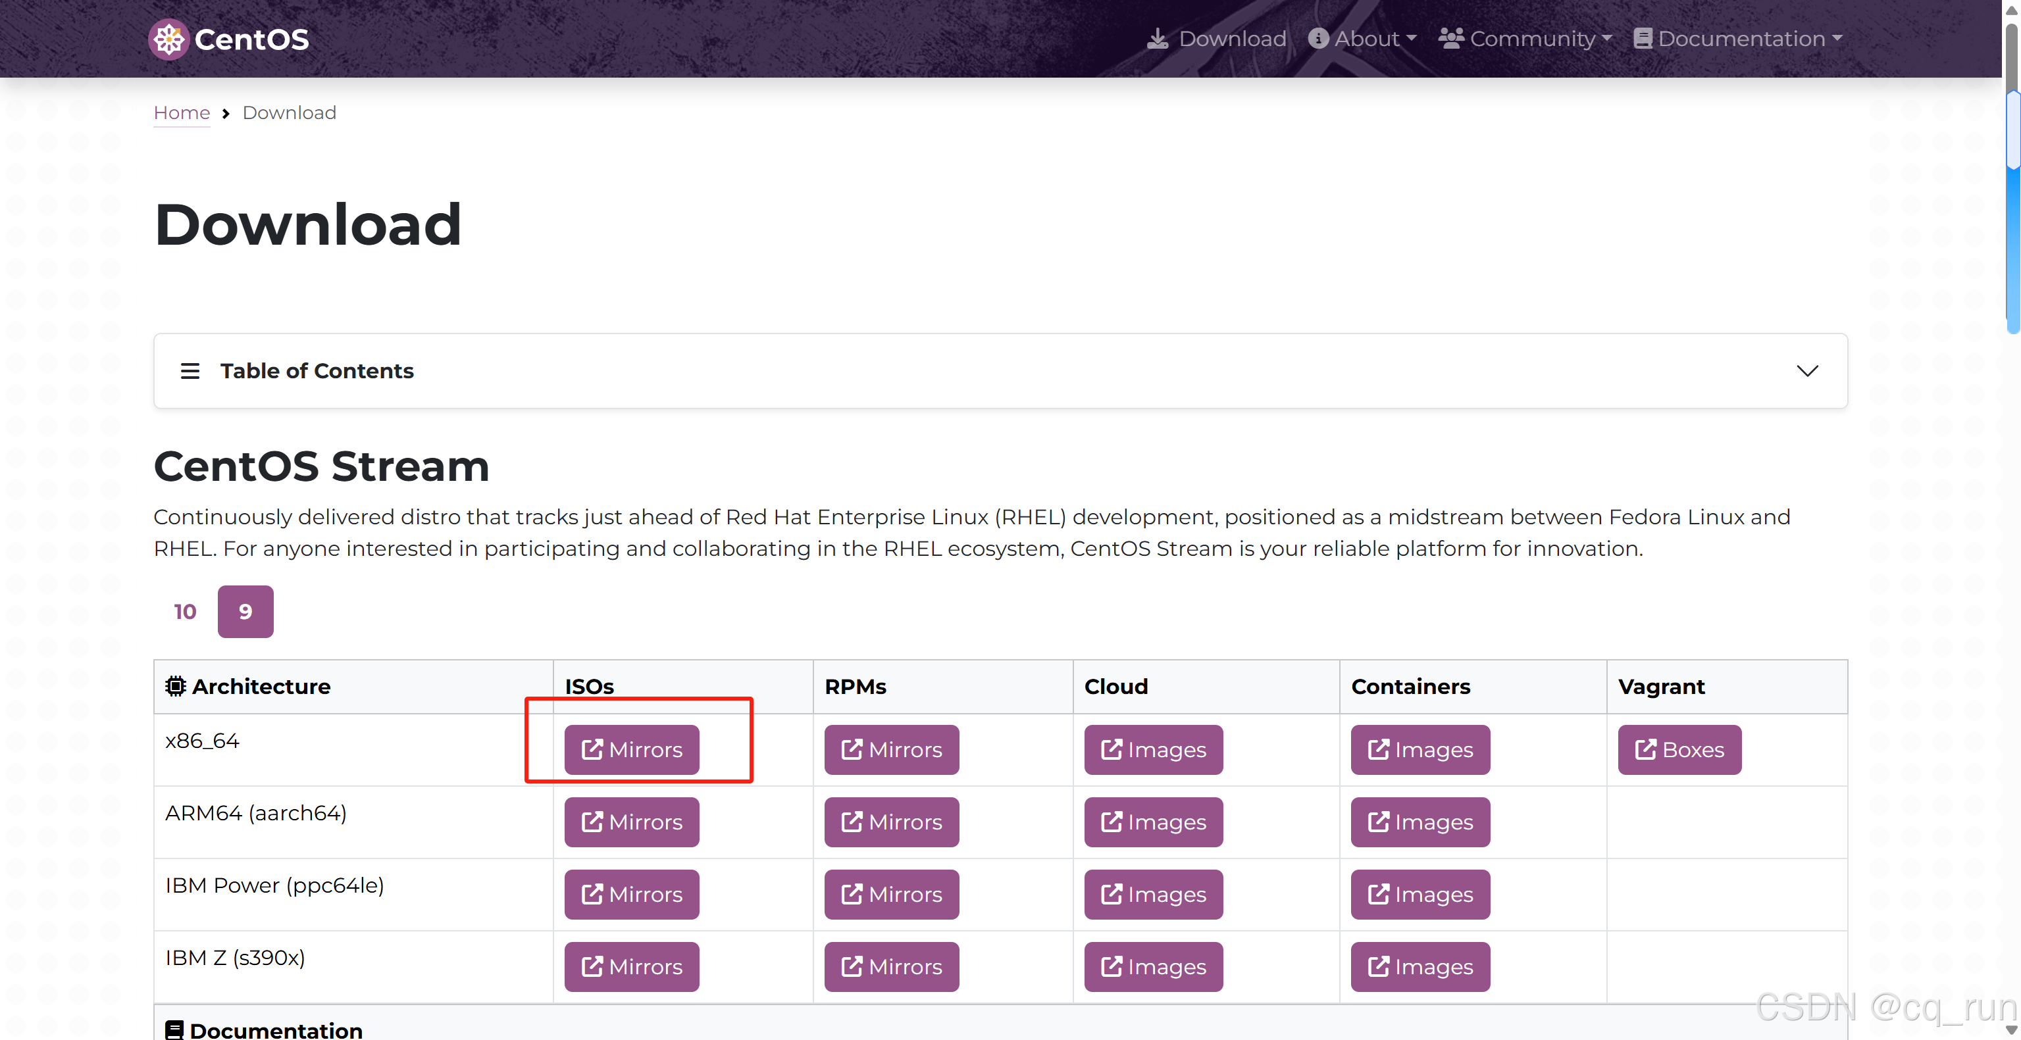Click the book icon beside navbar Documentation
Viewport: 2021px width, 1040px height.
[1643, 38]
